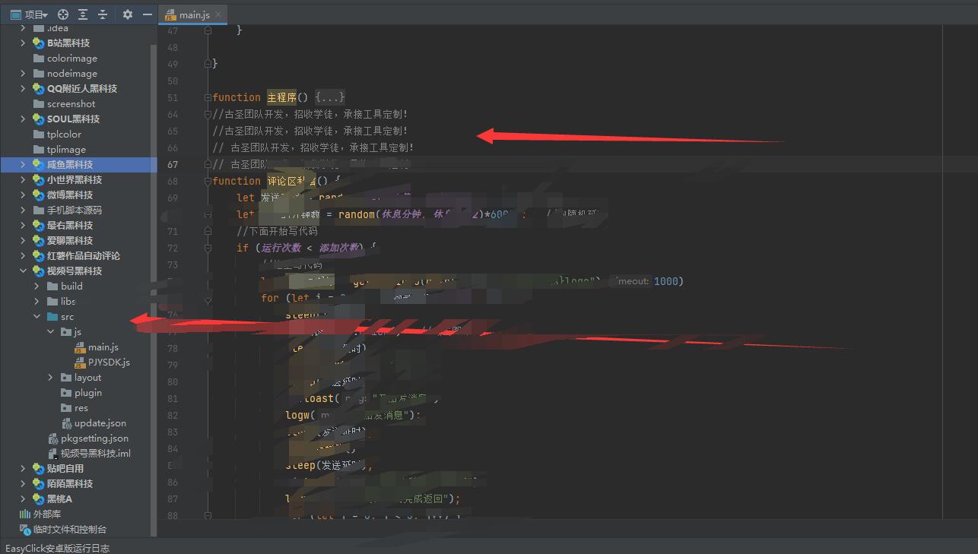This screenshot has width=978, height=554.
Task: Click the pkgsetting.json file icon
Action: (x=52, y=438)
